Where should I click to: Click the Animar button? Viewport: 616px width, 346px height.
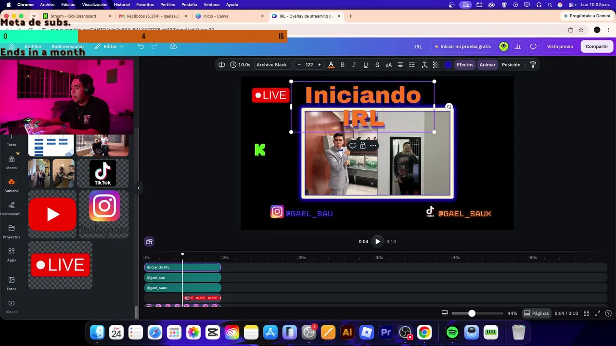[488, 65]
